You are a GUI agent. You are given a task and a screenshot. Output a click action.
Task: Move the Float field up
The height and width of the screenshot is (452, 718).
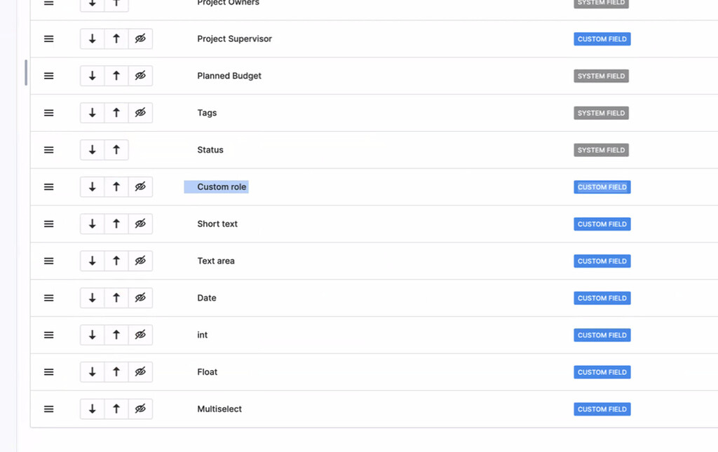pyautogui.click(x=116, y=371)
